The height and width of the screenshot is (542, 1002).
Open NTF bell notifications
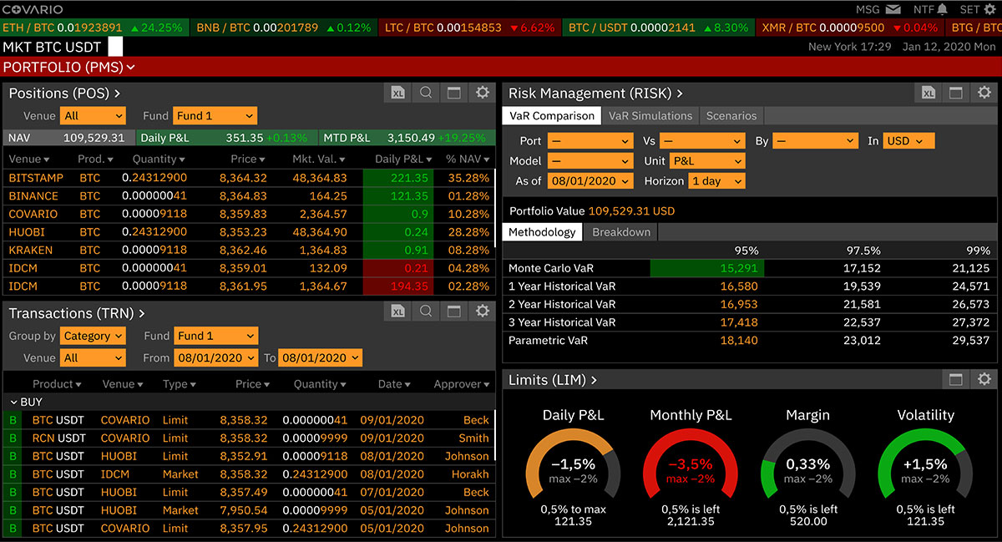tap(942, 9)
